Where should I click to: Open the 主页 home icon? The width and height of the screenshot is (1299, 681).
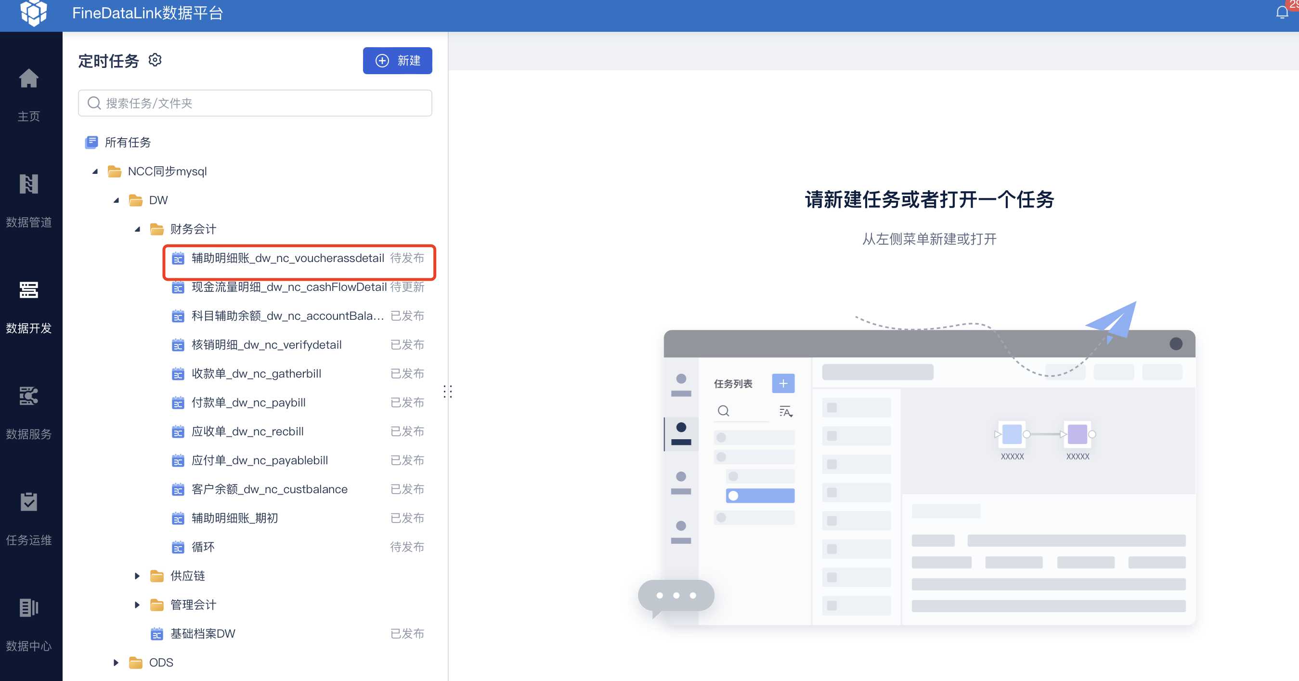coord(29,79)
